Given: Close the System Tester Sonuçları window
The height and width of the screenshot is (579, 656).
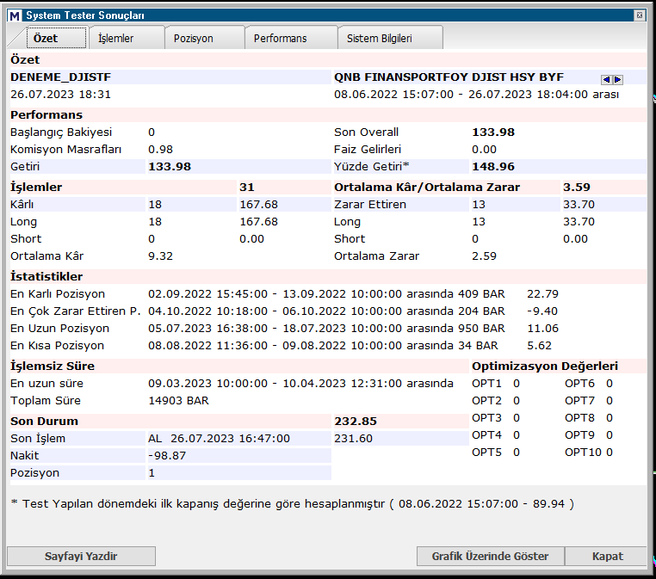Looking at the screenshot, I should coord(640,15).
